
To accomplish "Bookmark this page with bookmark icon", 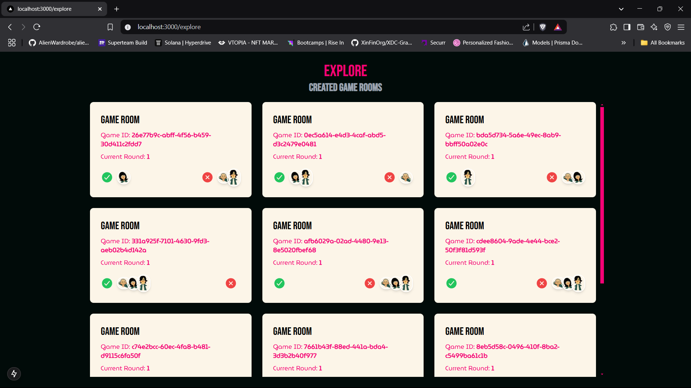I will (110, 27).
